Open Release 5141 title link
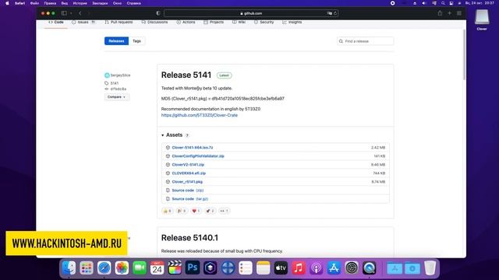The image size is (499, 280). [x=186, y=75]
